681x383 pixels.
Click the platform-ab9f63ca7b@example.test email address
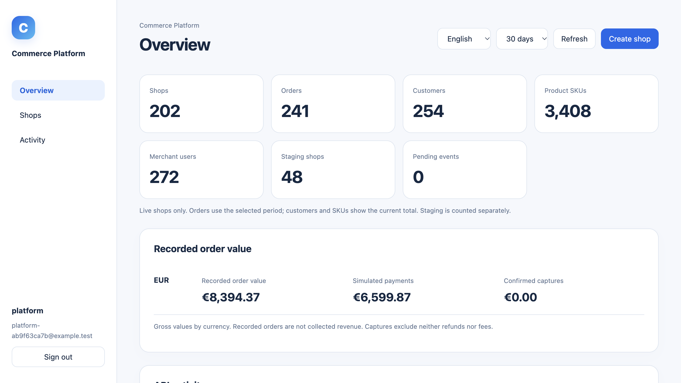click(x=52, y=331)
